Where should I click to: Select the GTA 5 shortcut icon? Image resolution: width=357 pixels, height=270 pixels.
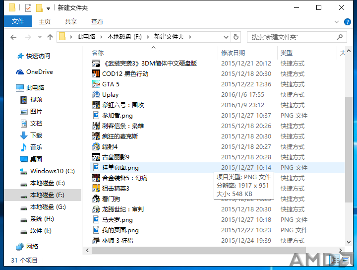pyautogui.click(x=96, y=84)
